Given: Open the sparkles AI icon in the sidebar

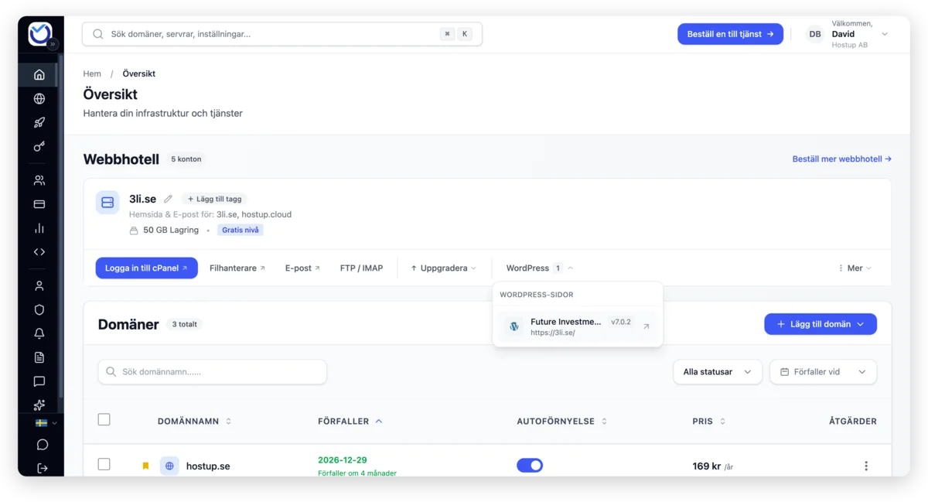Looking at the screenshot, I should [x=39, y=405].
